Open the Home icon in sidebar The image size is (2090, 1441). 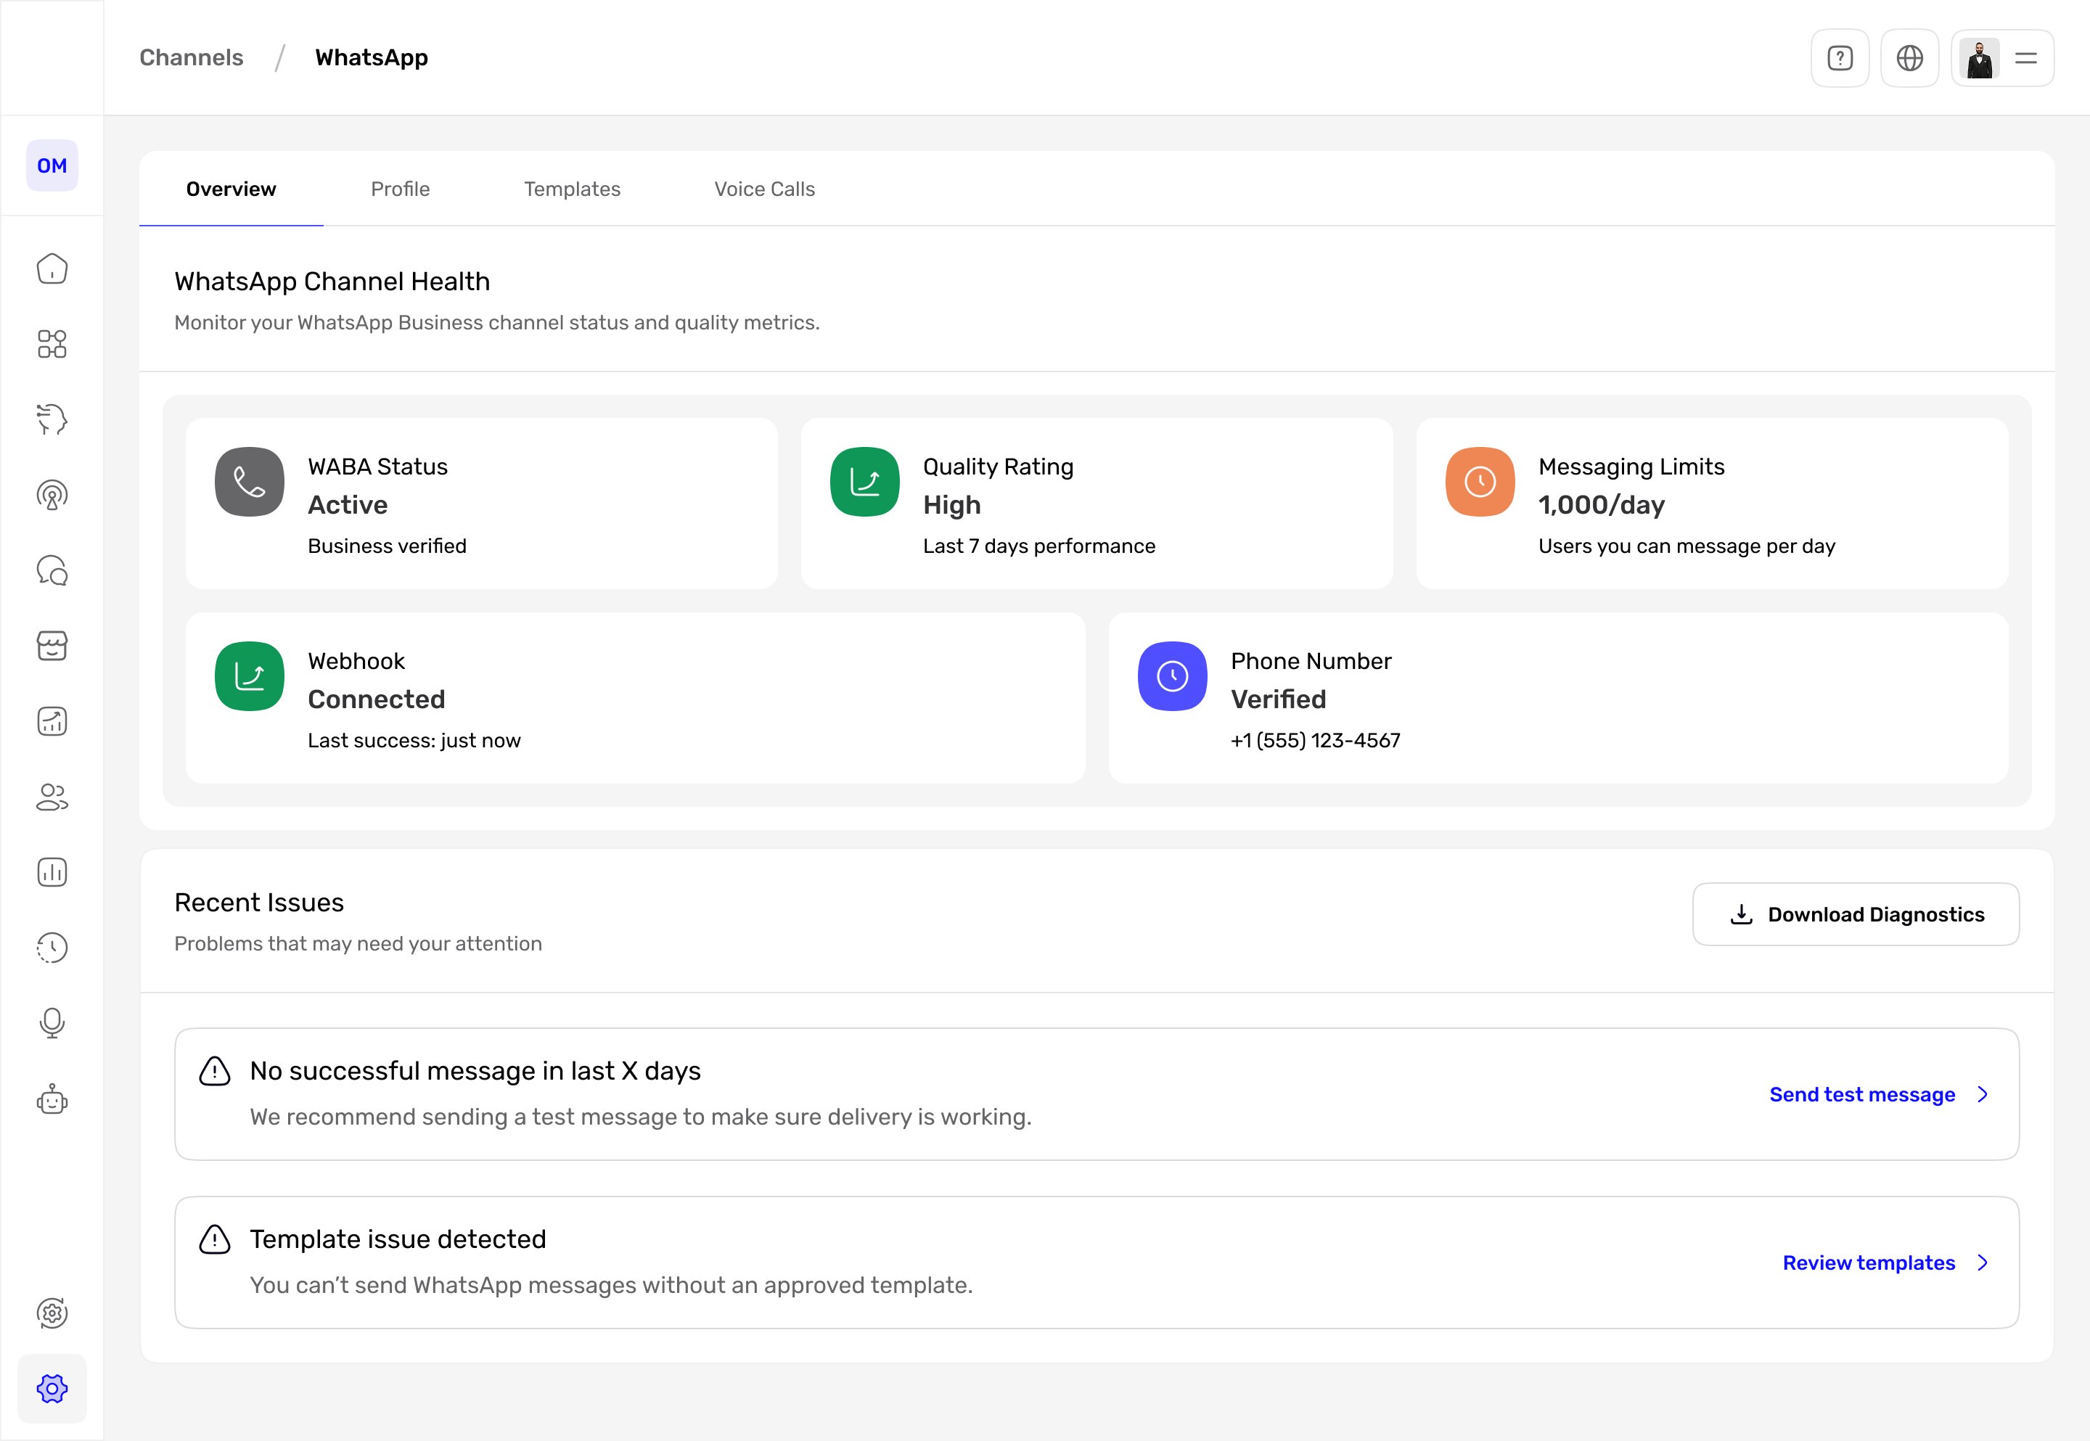[52, 268]
